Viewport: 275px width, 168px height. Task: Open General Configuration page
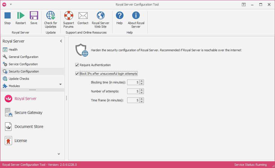(33, 57)
